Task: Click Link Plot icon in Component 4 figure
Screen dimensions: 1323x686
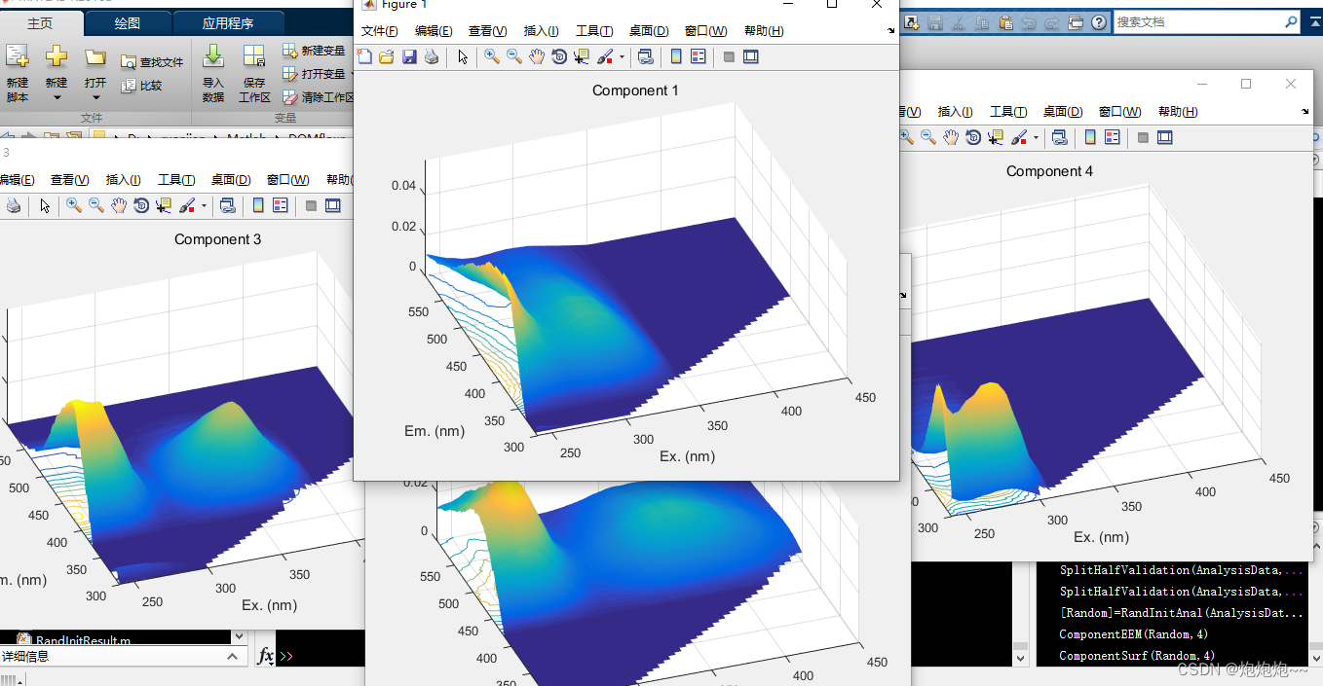Action: [x=1059, y=137]
